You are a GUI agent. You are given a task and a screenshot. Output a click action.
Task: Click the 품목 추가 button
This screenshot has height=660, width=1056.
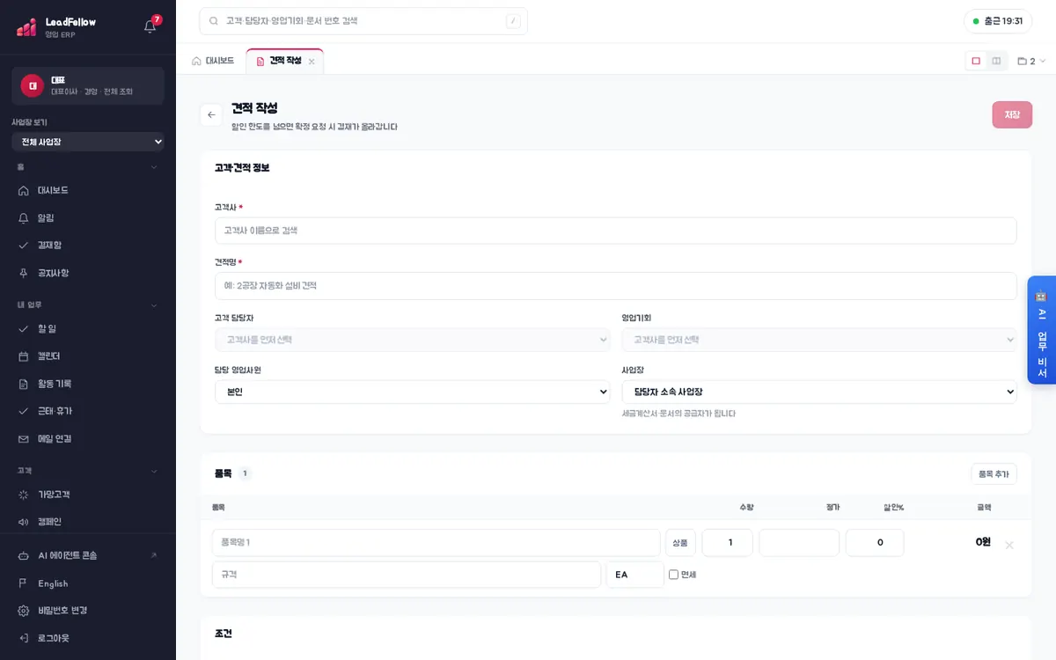click(994, 473)
